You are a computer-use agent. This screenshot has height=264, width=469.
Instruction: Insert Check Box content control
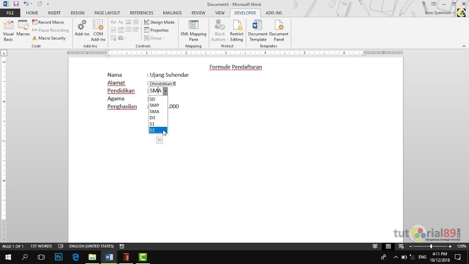coord(113,30)
